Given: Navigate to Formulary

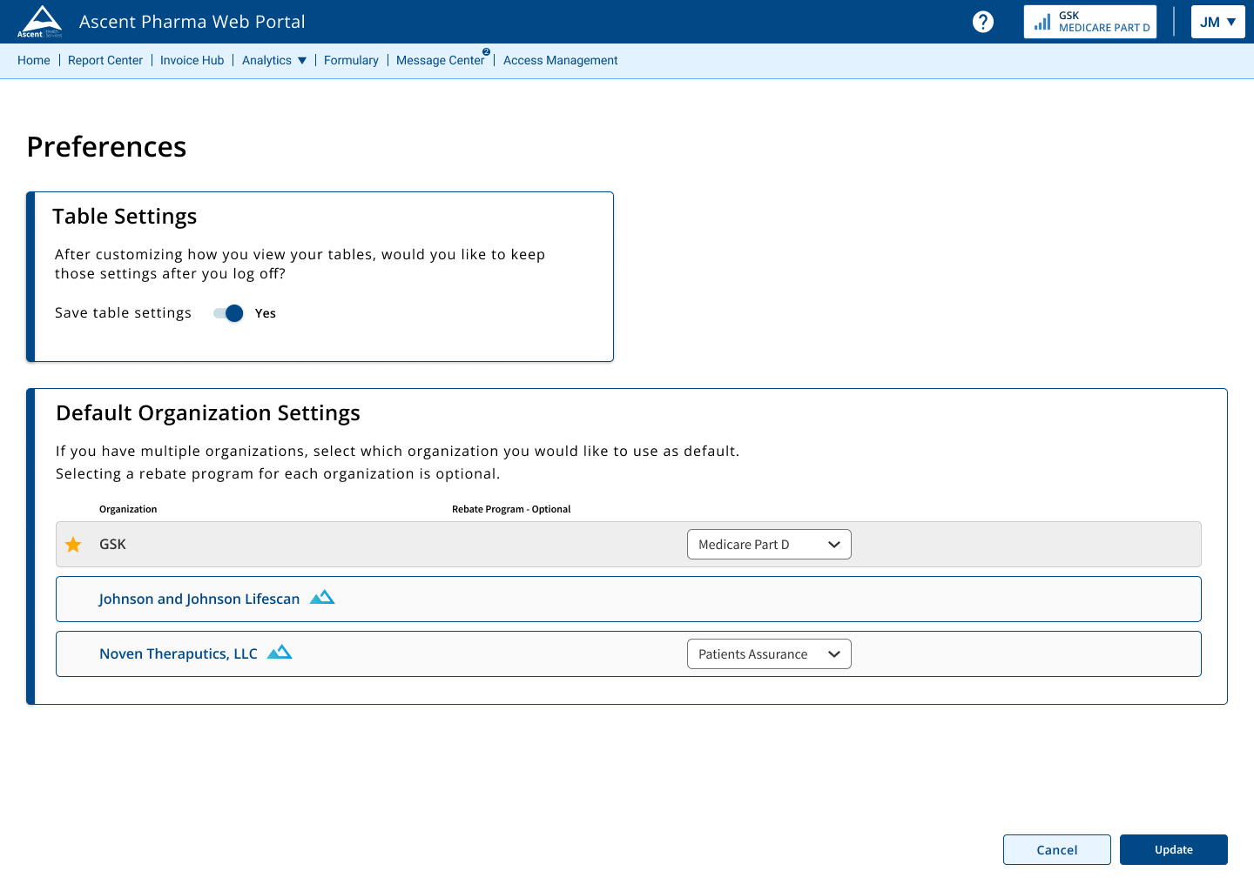Looking at the screenshot, I should click(351, 60).
